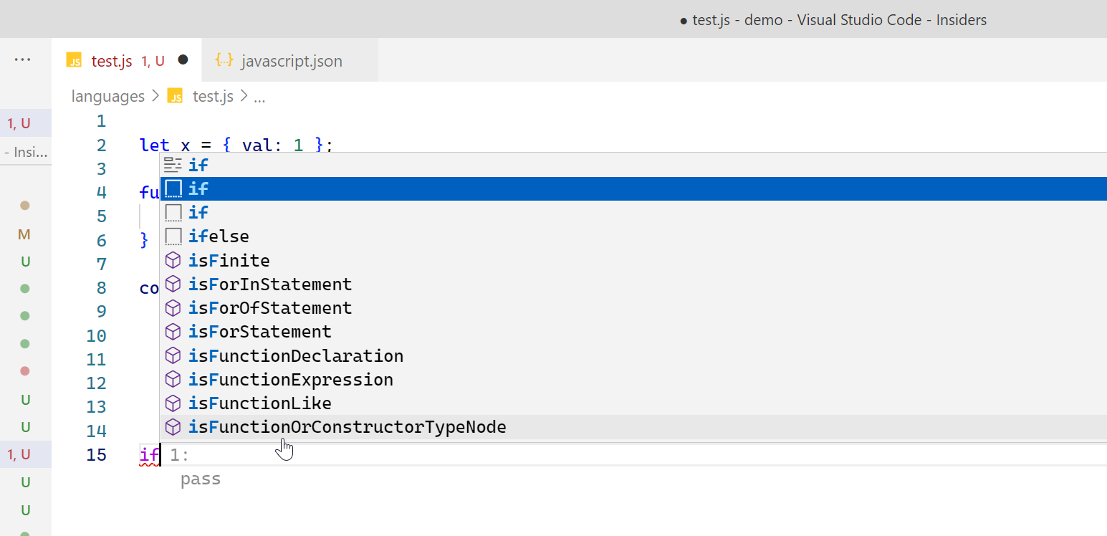Click the snippet icon beside the first if suggestion
The height and width of the screenshot is (536, 1107).
173,165
